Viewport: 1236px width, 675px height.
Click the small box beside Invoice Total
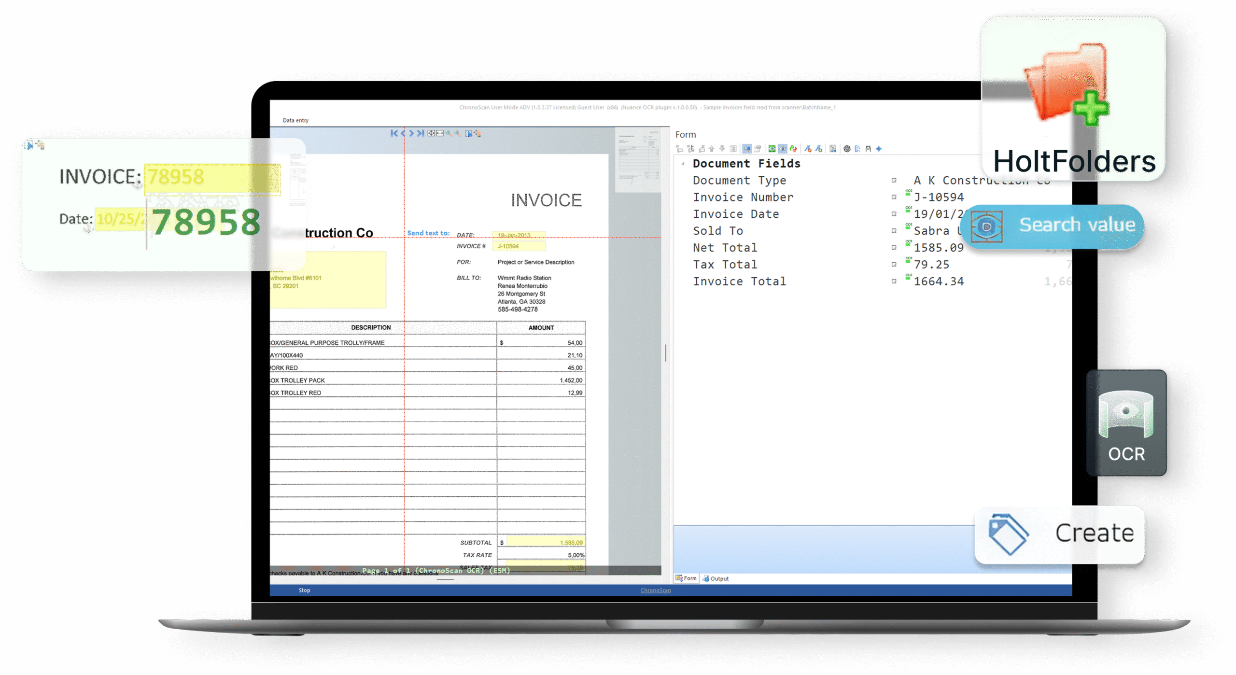tap(894, 281)
